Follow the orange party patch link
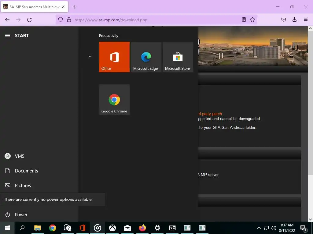313x234 pixels. point(210,114)
